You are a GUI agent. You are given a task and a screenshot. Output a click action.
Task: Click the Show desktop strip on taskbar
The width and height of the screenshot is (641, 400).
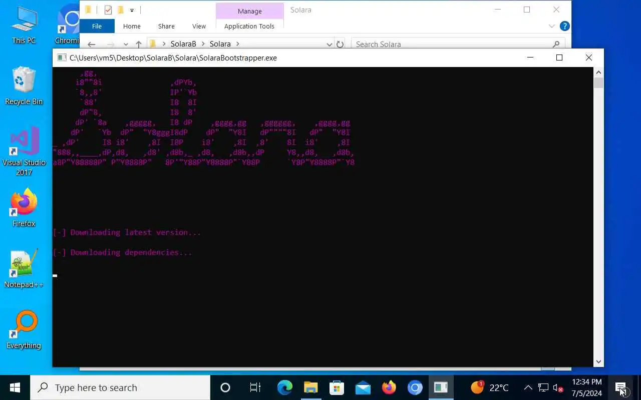pos(639,387)
